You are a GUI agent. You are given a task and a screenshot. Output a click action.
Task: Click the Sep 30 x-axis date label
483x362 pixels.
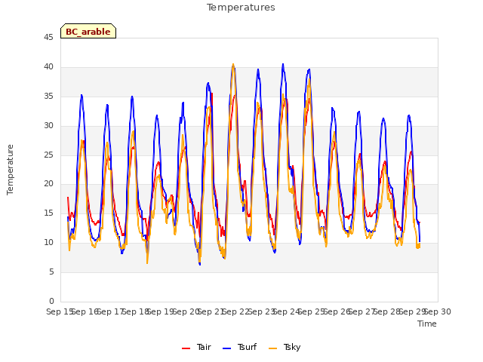(x=438, y=311)
